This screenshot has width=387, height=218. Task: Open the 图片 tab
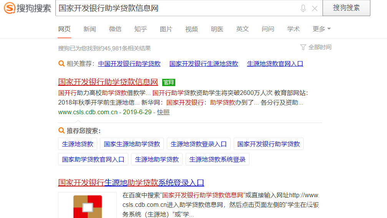(x=166, y=29)
